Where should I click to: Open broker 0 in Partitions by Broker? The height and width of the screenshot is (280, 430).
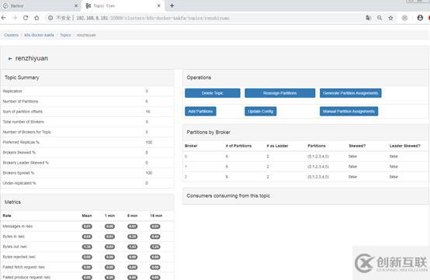(186, 157)
